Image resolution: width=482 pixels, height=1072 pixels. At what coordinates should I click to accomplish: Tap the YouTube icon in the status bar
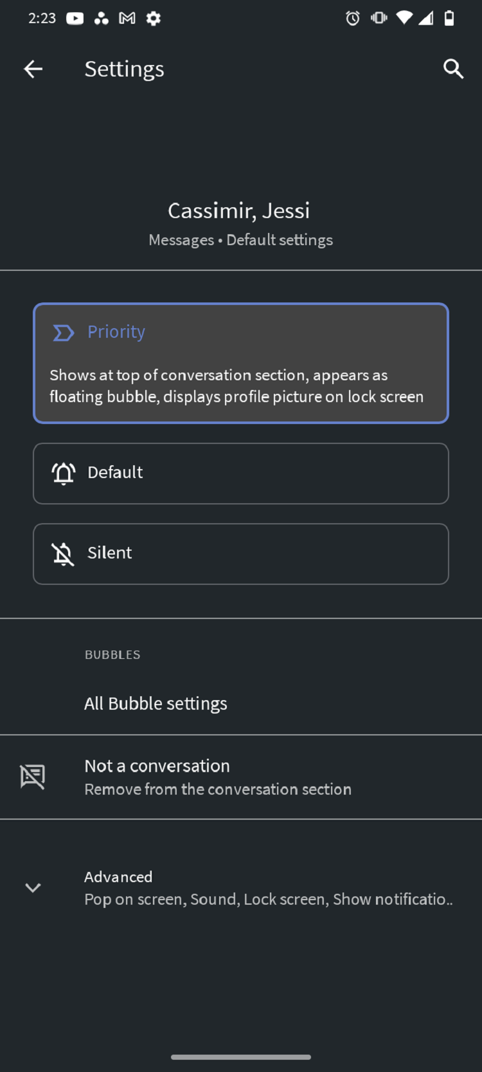click(x=75, y=19)
